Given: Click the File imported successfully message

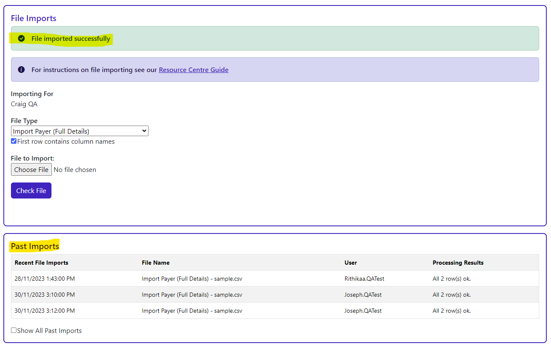Looking at the screenshot, I should click(x=70, y=39).
